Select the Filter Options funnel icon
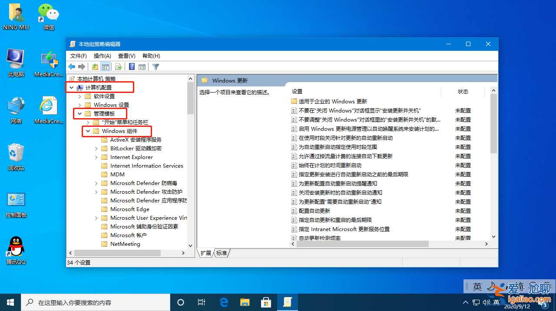This screenshot has width=556, height=311. 155,66
